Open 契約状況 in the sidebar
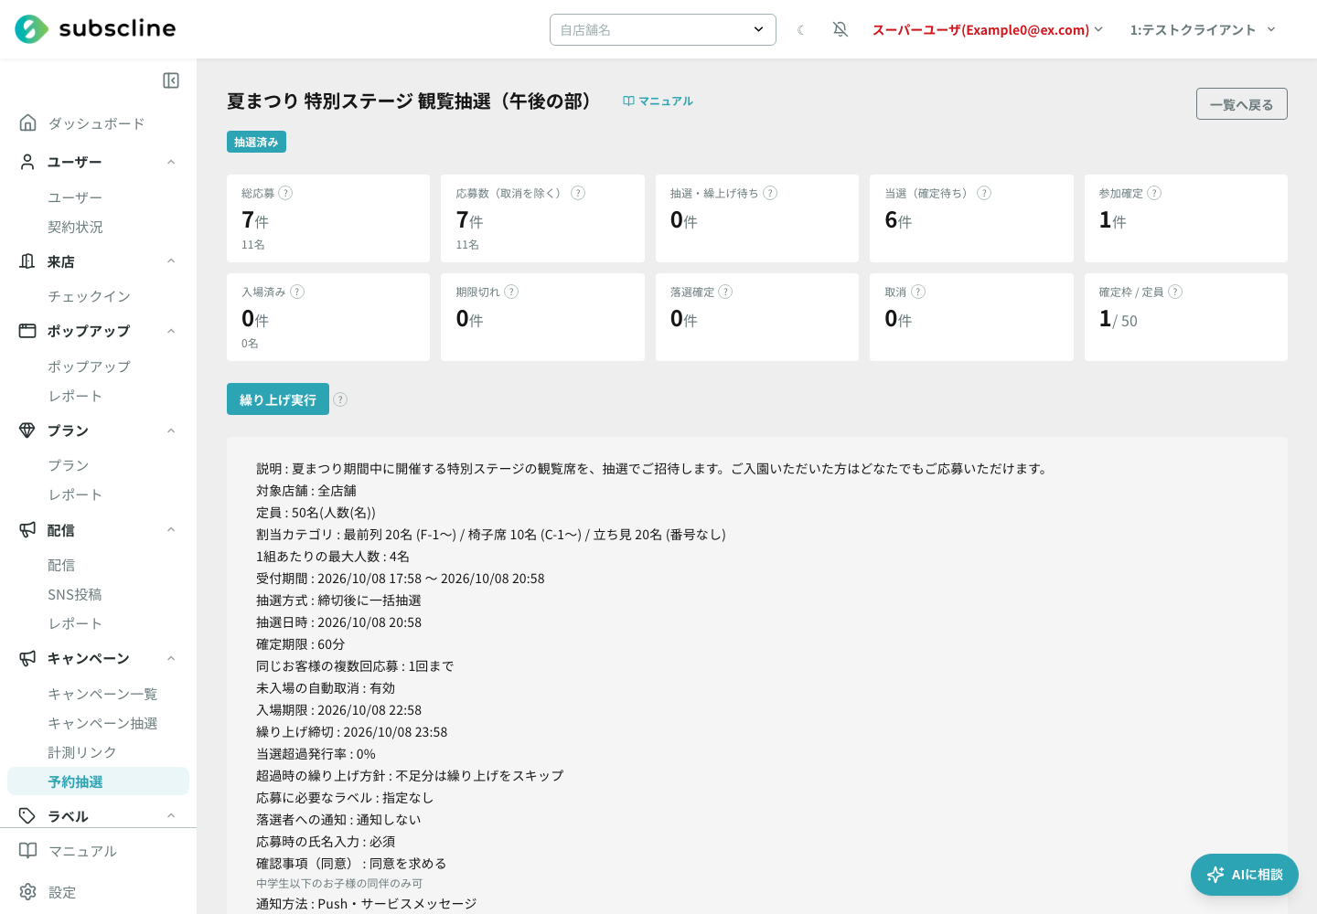Viewport: 1317px width, 914px height. (x=98, y=227)
